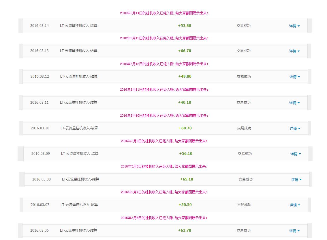Screen dimensions: 327x240
Task: Open 详情 for the 2016.03.06 transaction
Action: click(294, 230)
